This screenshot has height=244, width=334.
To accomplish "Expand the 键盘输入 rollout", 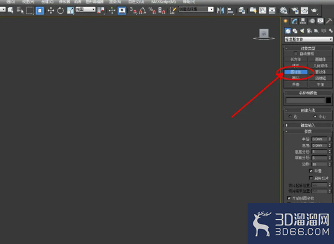I will tap(308, 125).
